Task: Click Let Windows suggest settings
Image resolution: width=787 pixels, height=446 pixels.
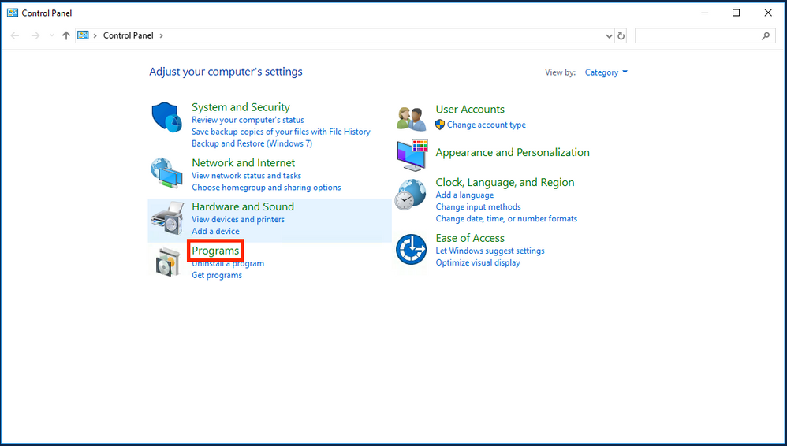Action: (490, 251)
